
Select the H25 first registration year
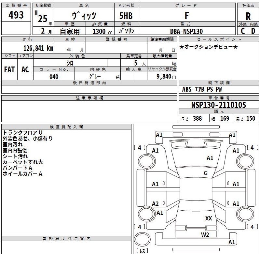(x=41, y=17)
